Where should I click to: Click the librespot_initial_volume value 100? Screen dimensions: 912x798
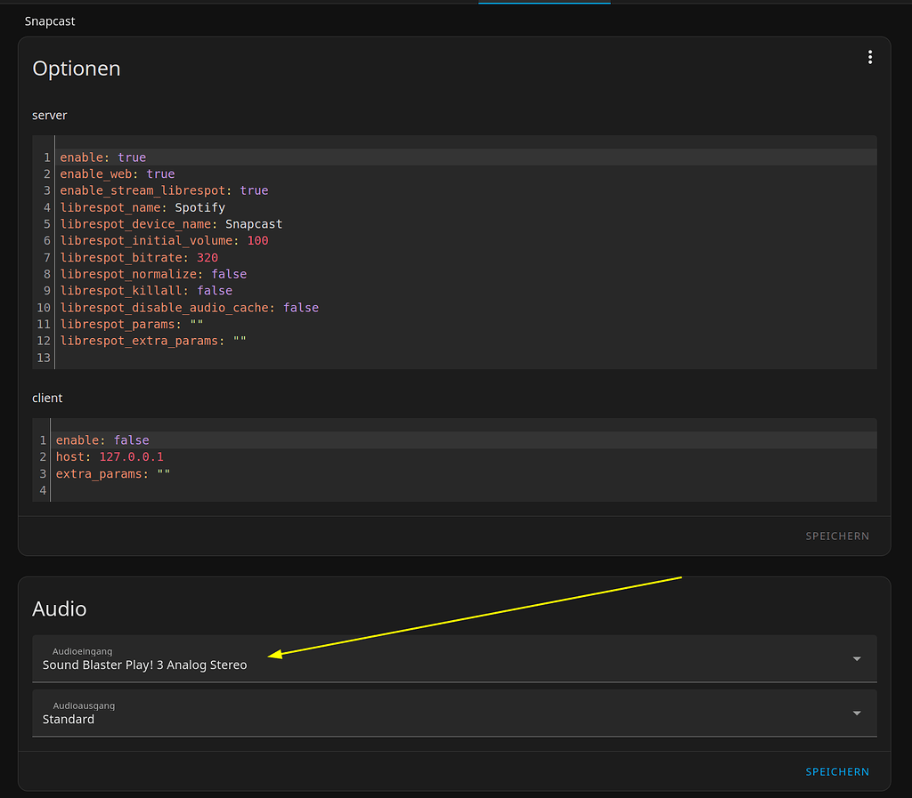[x=257, y=240]
